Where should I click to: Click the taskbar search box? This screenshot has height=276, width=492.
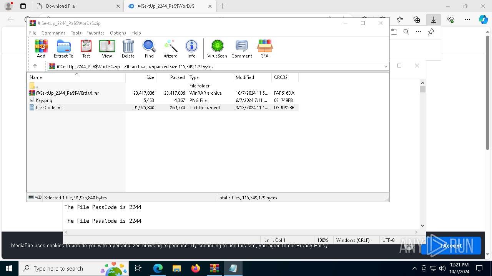pos(74,268)
